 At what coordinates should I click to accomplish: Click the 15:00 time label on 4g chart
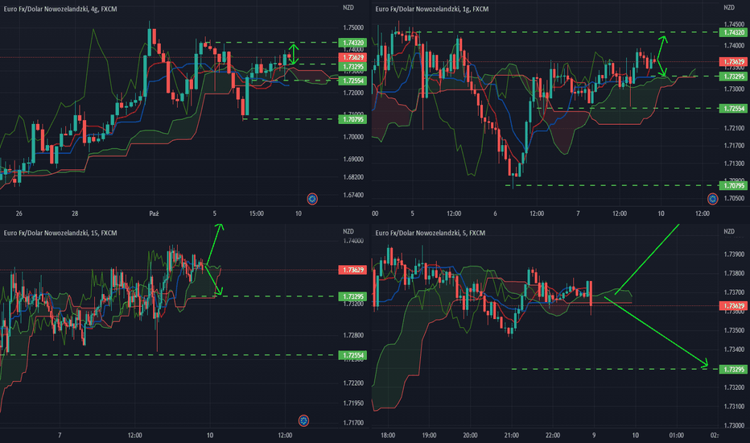tap(257, 213)
